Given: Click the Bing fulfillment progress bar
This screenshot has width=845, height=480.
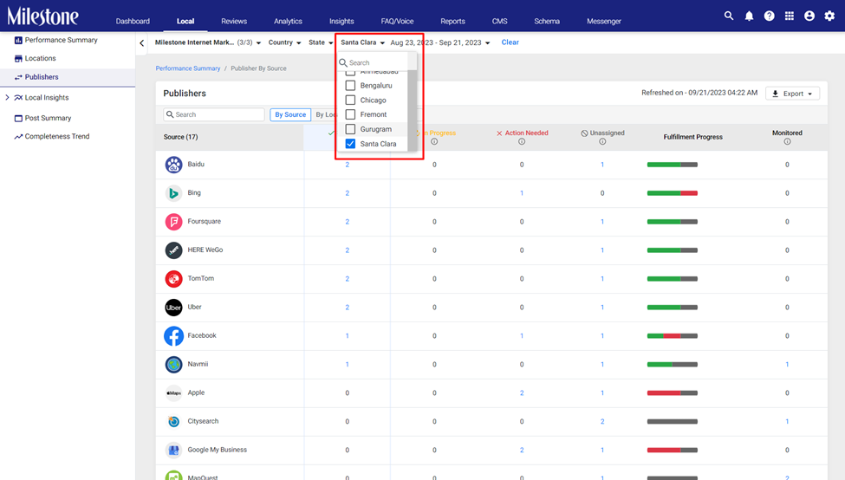Looking at the screenshot, I should pyautogui.click(x=672, y=193).
